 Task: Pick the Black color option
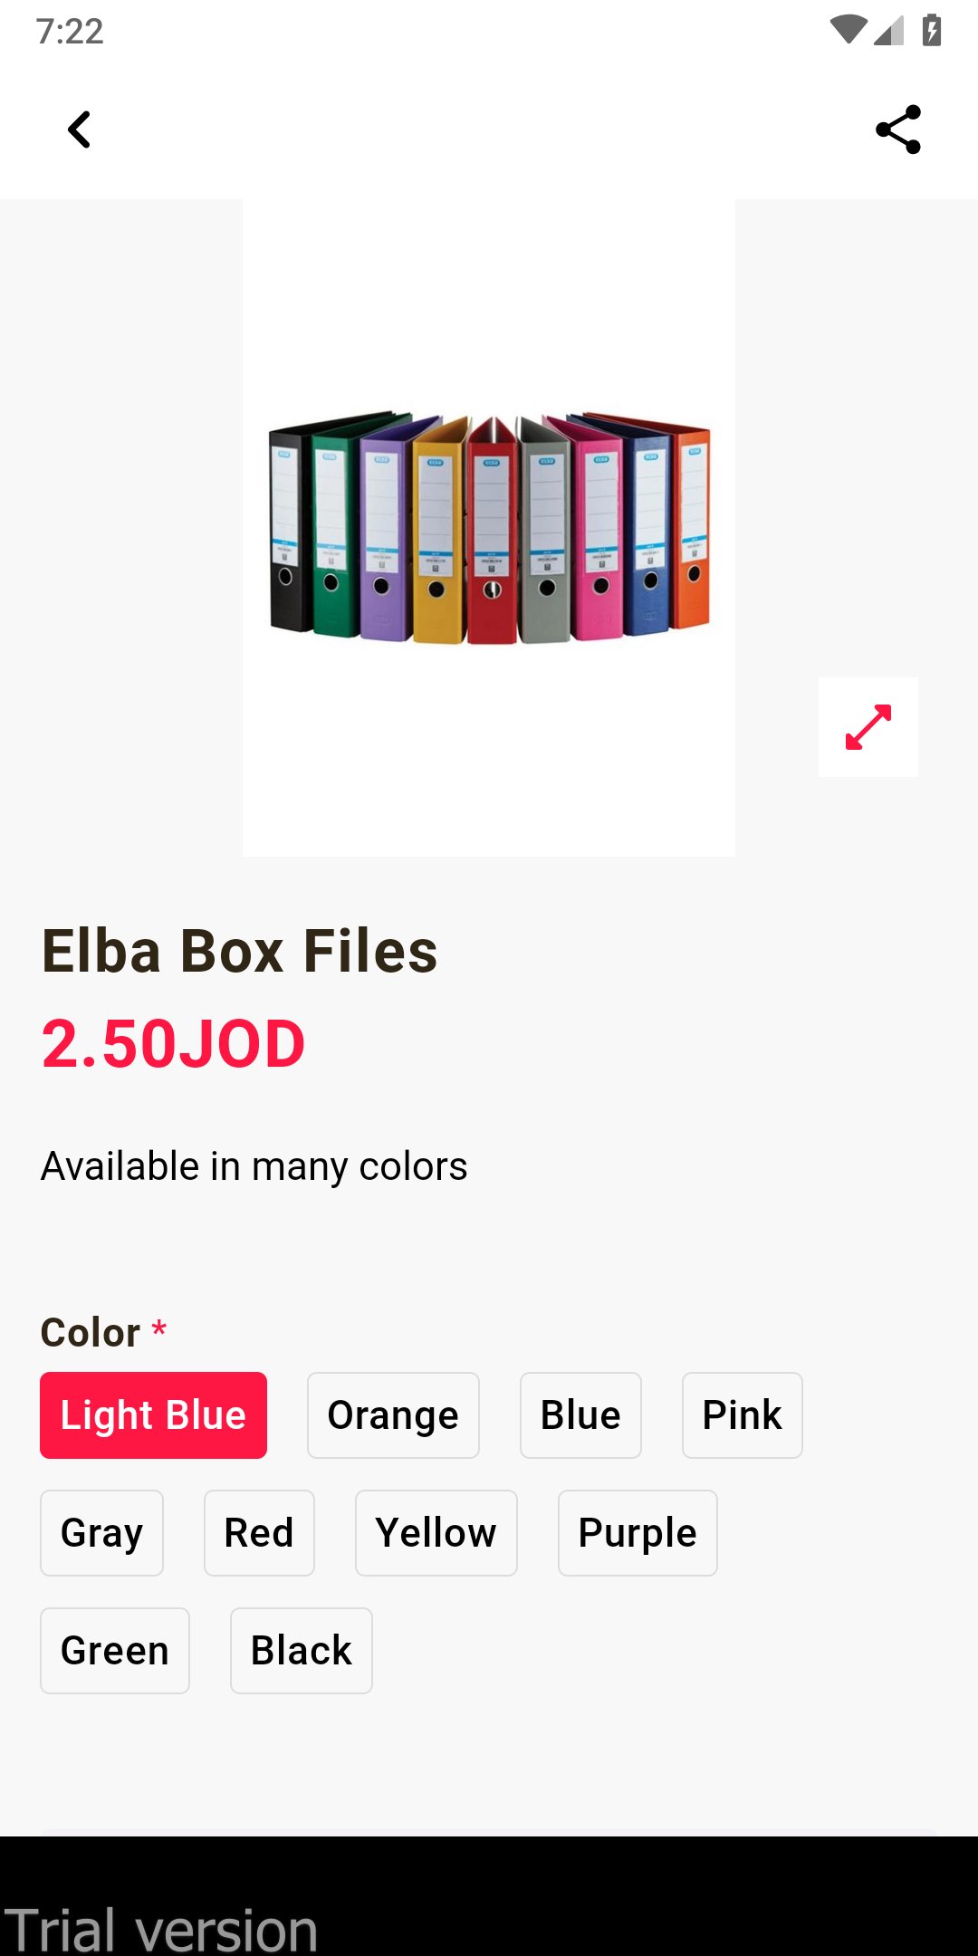(301, 1651)
